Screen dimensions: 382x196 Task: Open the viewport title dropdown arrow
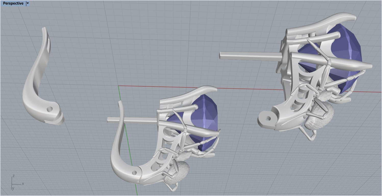[28, 3]
